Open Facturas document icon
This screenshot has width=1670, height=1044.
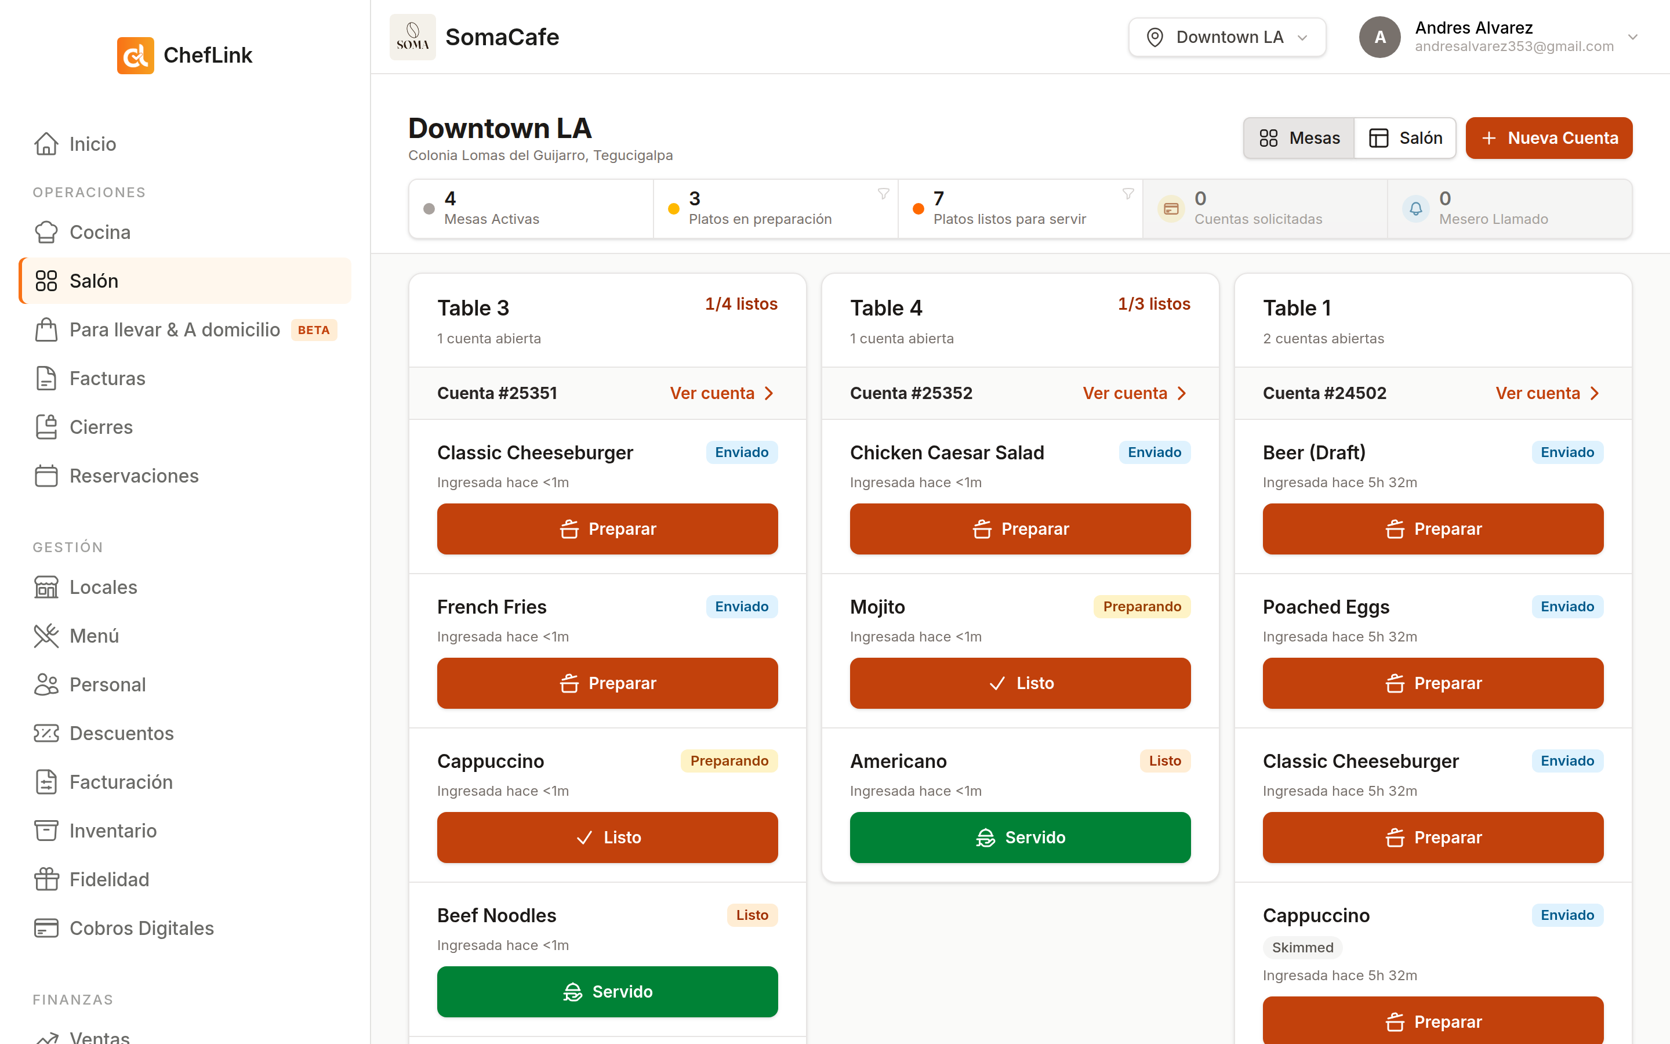coord(46,378)
